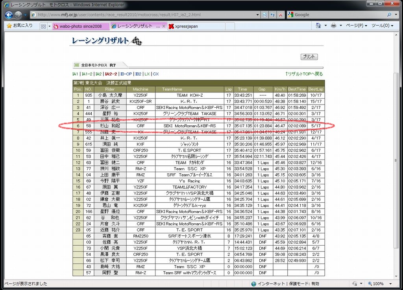Viewport: 403px width, 290px height.
Task: Open the tab list dropdown arrow
Action: click(x=49, y=26)
